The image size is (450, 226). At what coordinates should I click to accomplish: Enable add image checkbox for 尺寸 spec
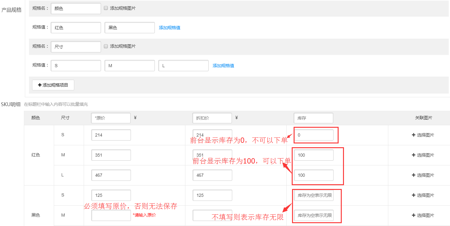point(106,46)
